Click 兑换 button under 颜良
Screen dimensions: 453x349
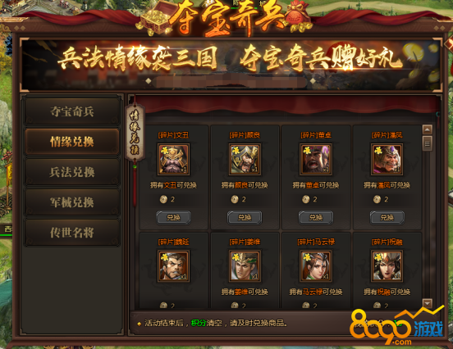click(x=245, y=217)
